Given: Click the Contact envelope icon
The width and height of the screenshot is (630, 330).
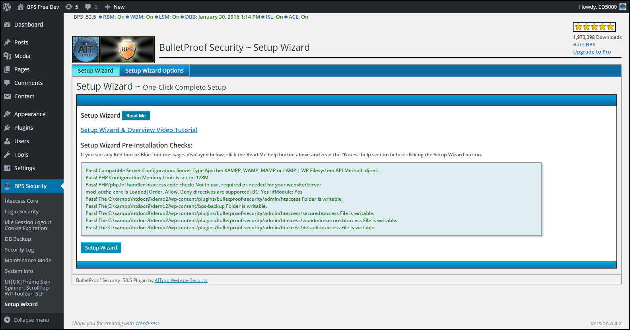Looking at the screenshot, I should [7, 96].
